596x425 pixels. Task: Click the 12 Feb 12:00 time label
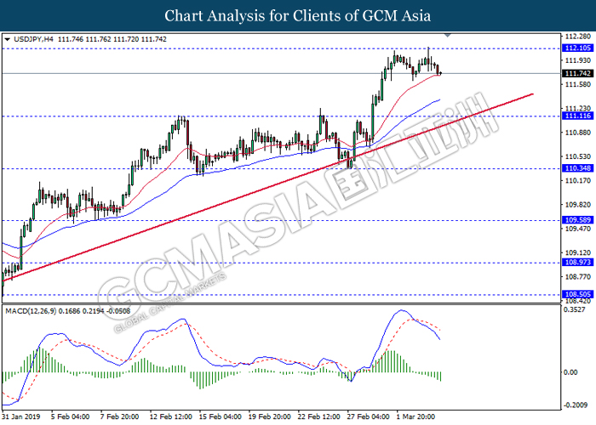point(170,416)
